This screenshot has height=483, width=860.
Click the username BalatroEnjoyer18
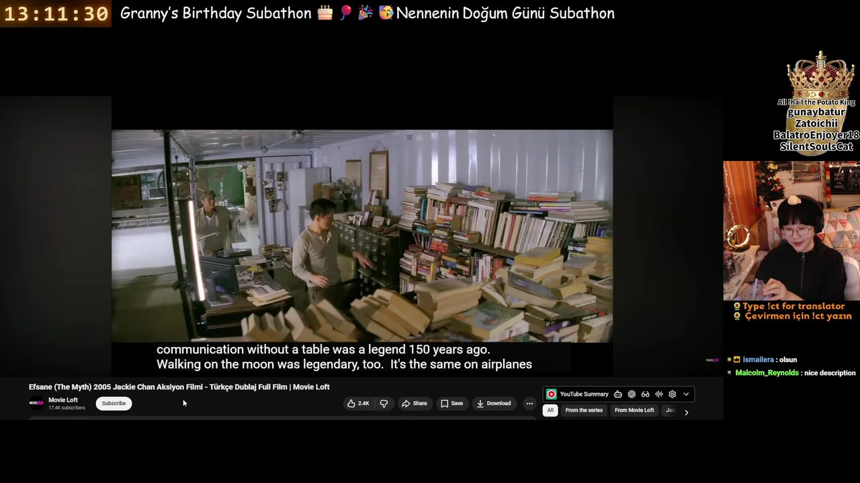pyautogui.click(x=816, y=135)
